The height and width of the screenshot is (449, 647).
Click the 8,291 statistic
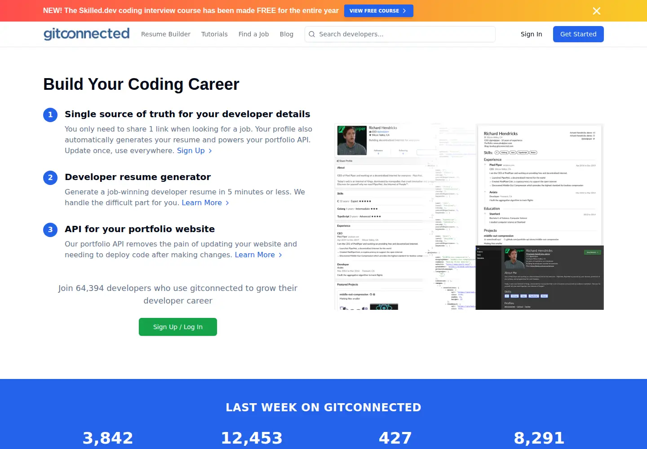pos(539,438)
